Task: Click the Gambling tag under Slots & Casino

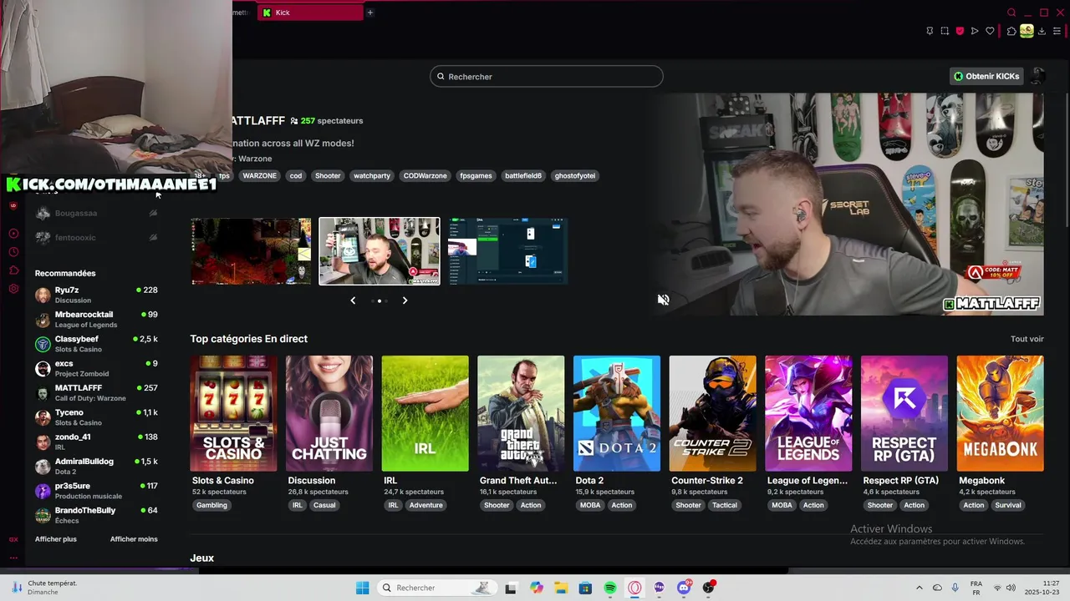Action: coord(211,505)
